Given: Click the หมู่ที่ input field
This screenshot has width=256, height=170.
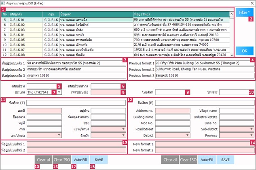Looking at the screenshot, I should pos(44,123).
